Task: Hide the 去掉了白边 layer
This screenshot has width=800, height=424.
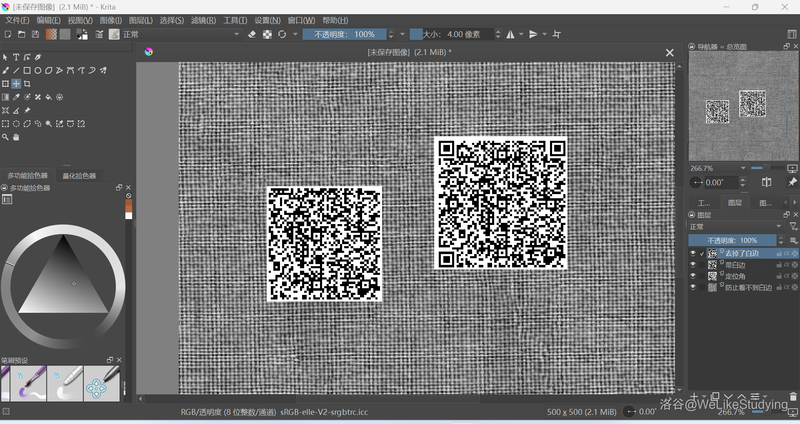Action: (x=692, y=253)
